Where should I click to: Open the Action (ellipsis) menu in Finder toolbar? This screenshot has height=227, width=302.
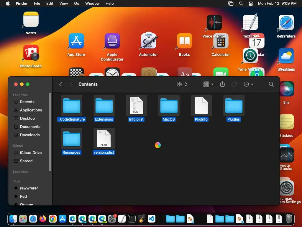coord(248,84)
